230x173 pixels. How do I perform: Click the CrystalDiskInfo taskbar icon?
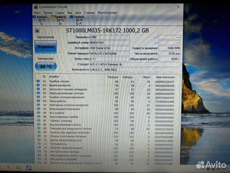tap(29, 168)
